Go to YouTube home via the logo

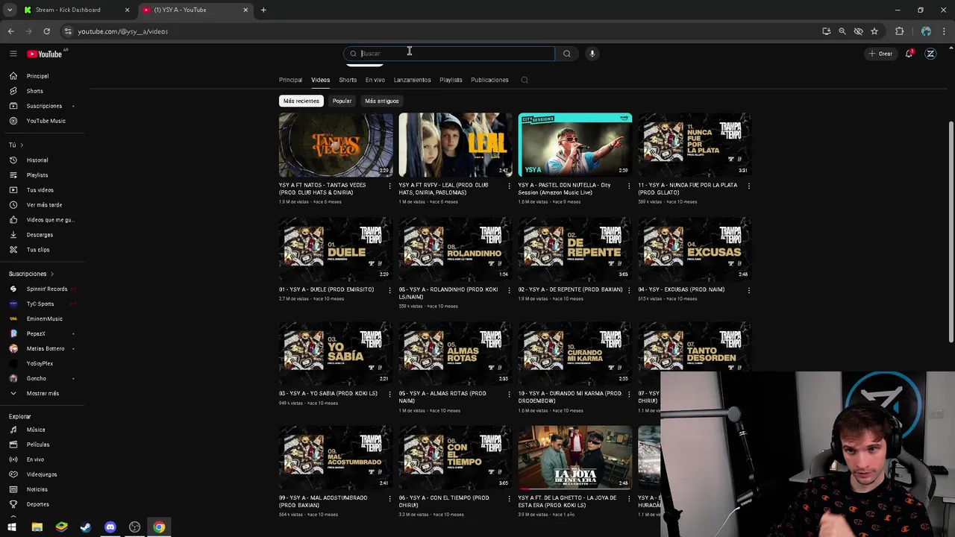(45, 54)
